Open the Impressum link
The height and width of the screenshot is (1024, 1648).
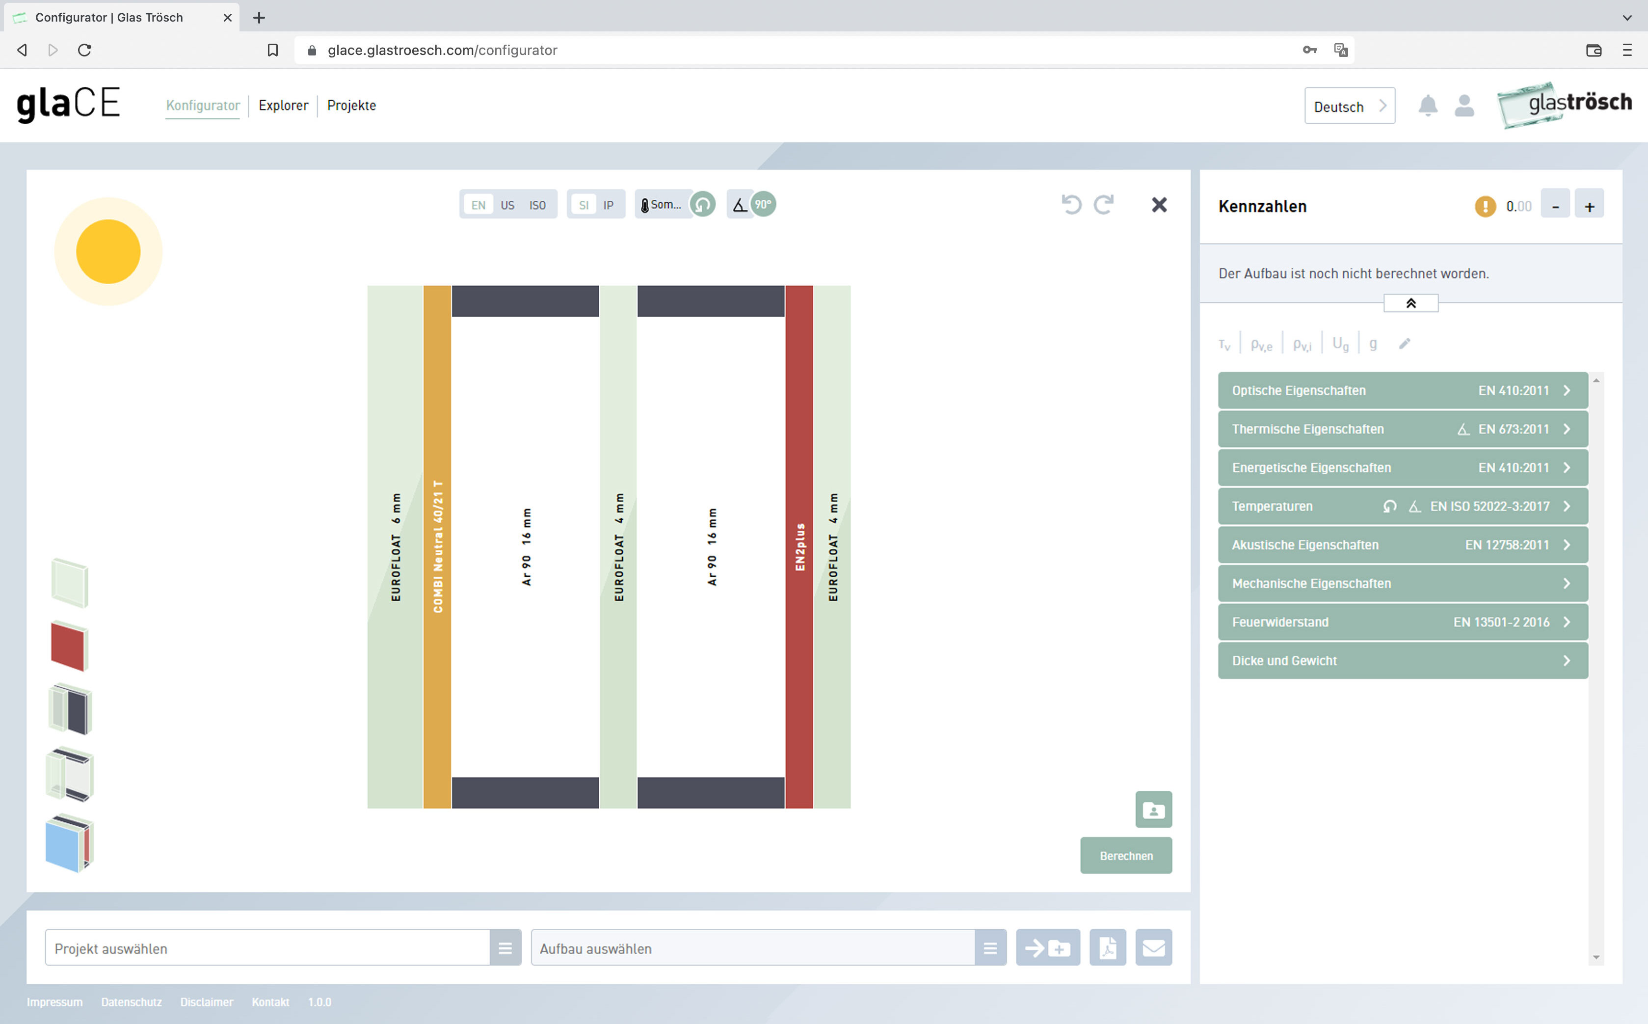[x=54, y=1002]
